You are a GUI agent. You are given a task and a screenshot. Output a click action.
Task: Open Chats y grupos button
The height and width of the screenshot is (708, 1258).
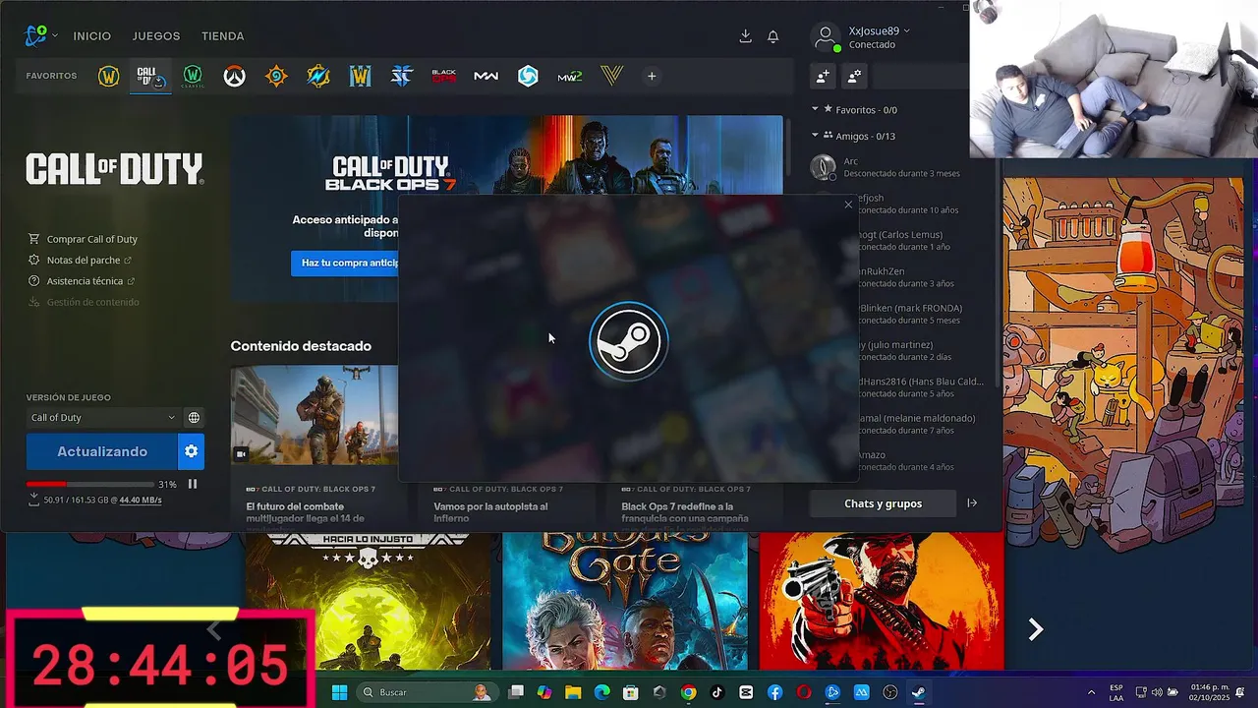point(883,503)
